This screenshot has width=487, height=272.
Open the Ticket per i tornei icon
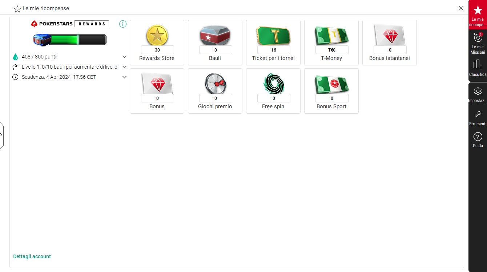click(273, 35)
